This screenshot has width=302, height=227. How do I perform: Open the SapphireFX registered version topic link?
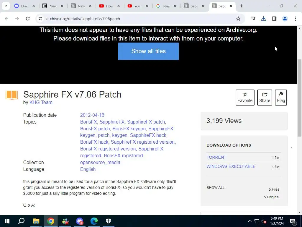click(x=143, y=142)
